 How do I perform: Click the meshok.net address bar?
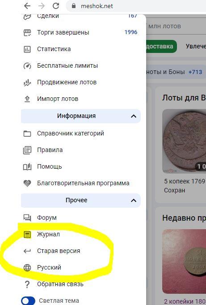[x=136, y=6]
